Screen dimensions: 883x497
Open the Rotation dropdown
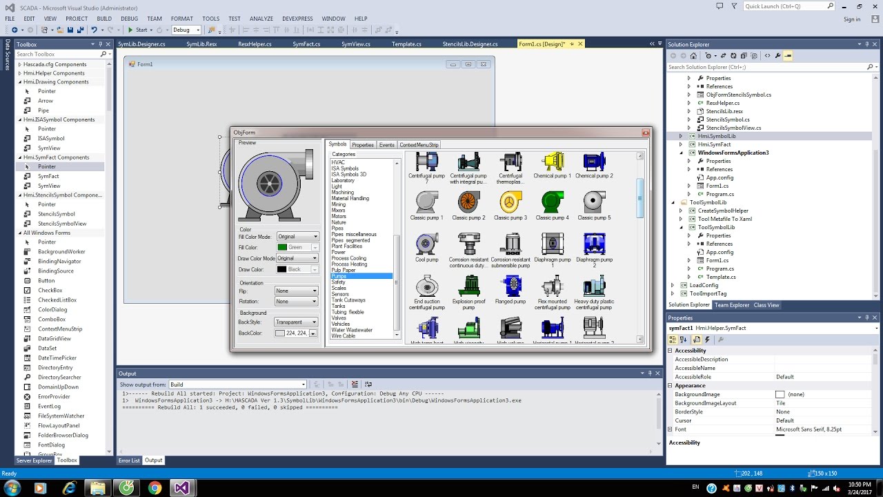coord(296,302)
